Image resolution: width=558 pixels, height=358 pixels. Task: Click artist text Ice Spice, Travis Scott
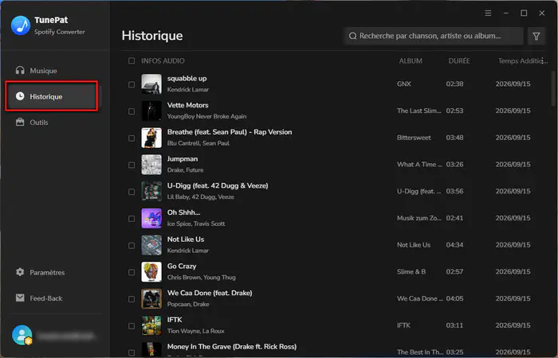coord(196,224)
